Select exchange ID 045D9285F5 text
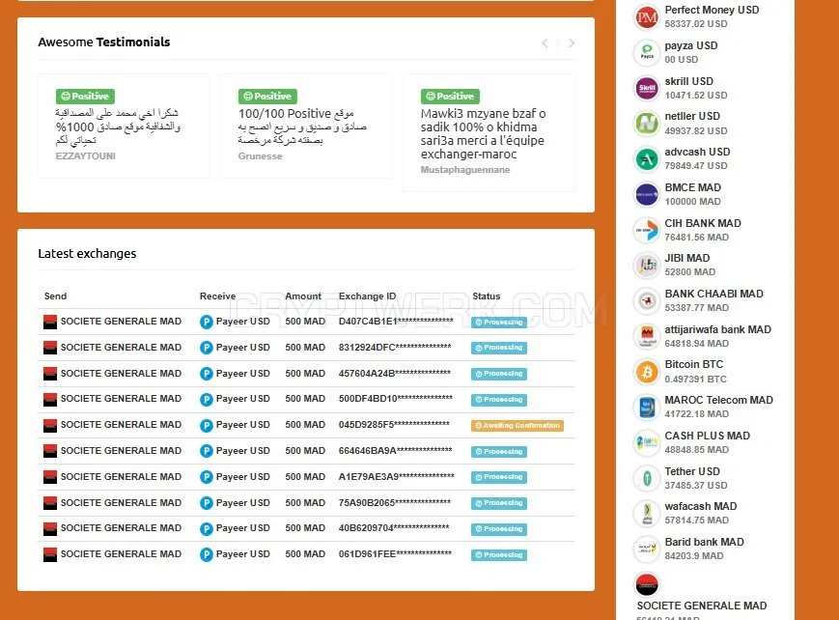 point(394,425)
